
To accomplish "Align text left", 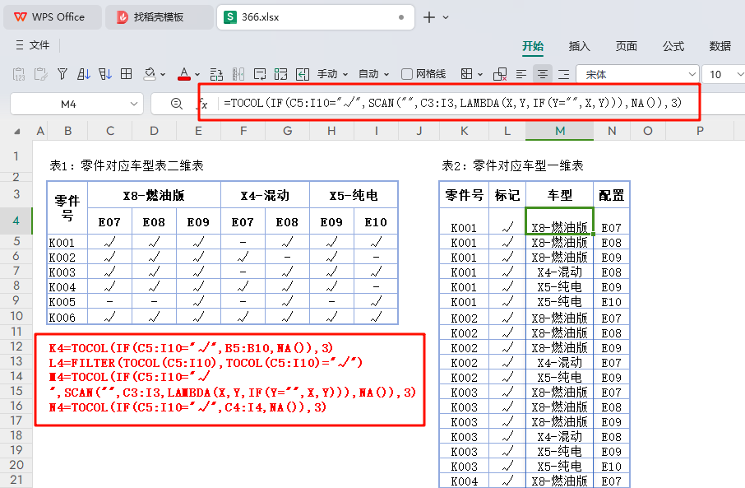I will (x=521, y=74).
